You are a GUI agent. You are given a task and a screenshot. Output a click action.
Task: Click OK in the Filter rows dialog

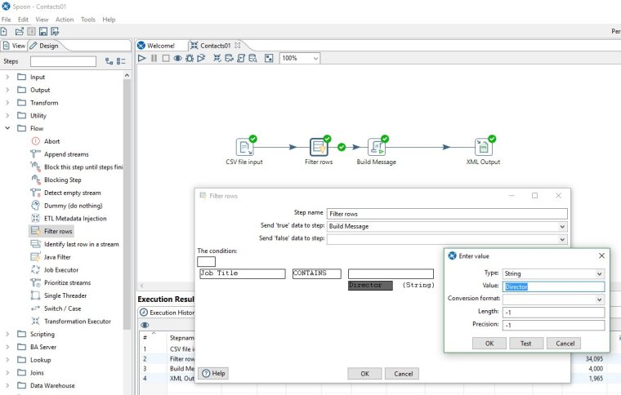[364, 374]
